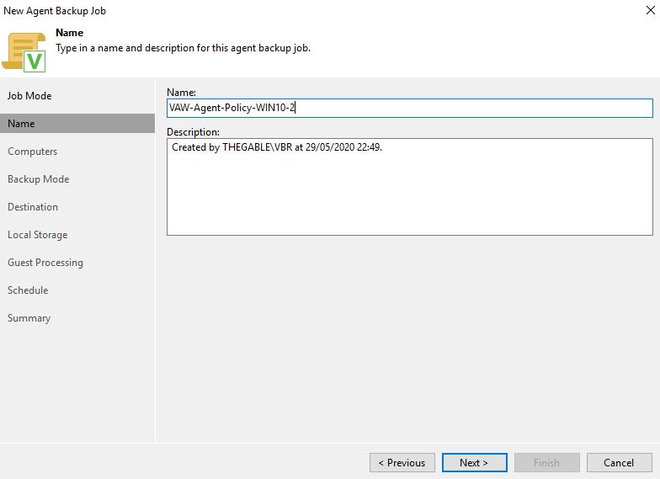The width and height of the screenshot is (660, 479).
Task: Select the Name step in sidebar
Action: (x=77, y=123)
